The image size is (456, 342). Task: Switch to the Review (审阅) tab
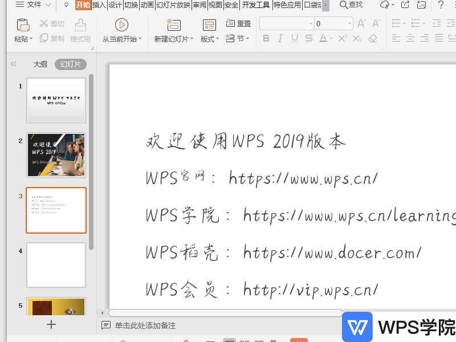199,5
